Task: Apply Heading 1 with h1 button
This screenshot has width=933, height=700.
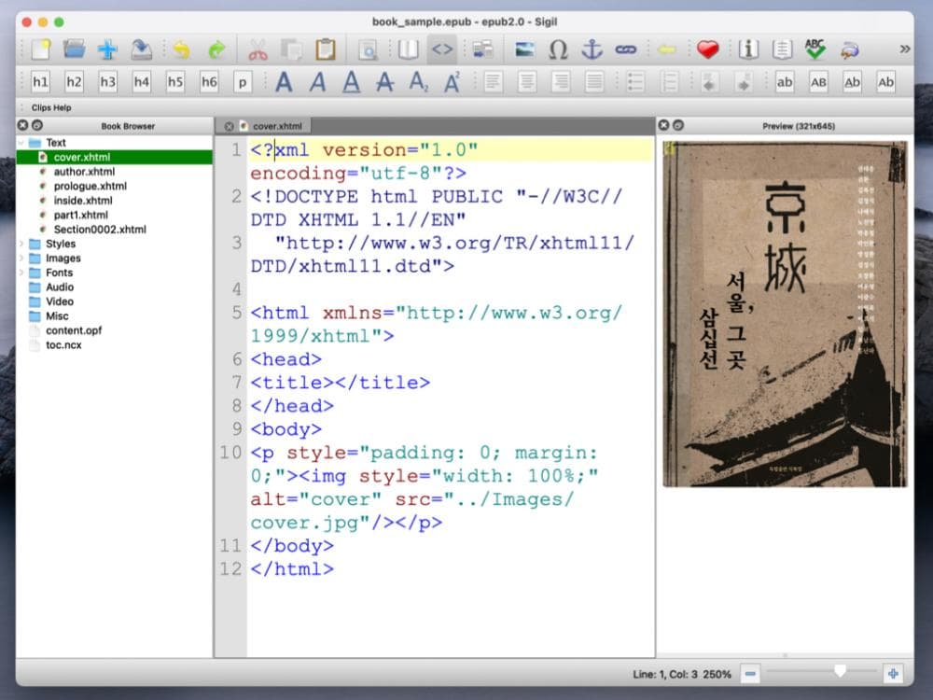Action: (40, 82)
